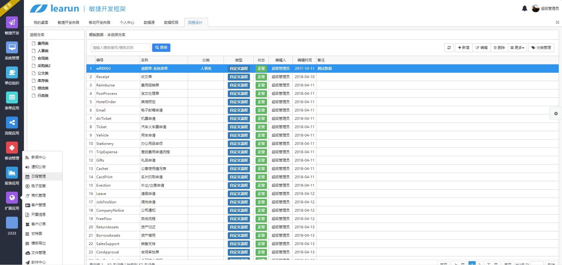Click the notification bell icon
Viewport: 562px width, 265px height.
[525, 9]
